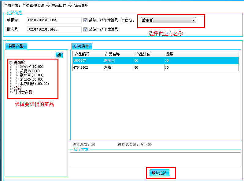
Task: Open the 供应商 supplier dropdown
Action: (x=193, y=20)
